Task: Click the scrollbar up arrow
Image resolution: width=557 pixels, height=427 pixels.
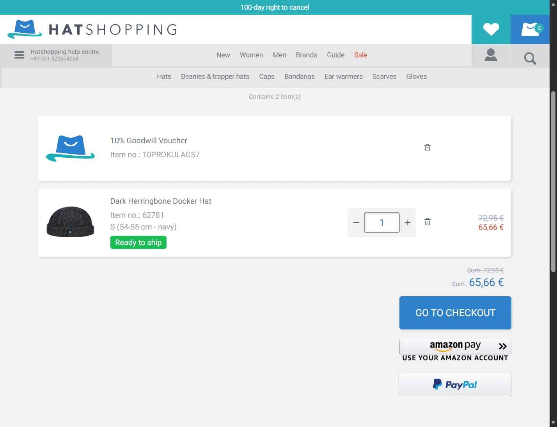Action: 553,4
